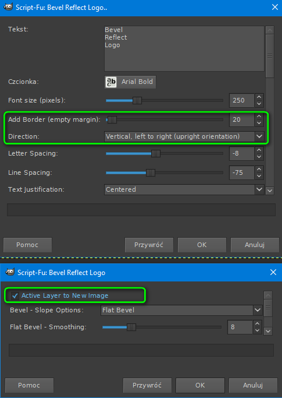Click inside the Tekst multiline text box
Screen dimensions: 282x398
click(184, 49)
